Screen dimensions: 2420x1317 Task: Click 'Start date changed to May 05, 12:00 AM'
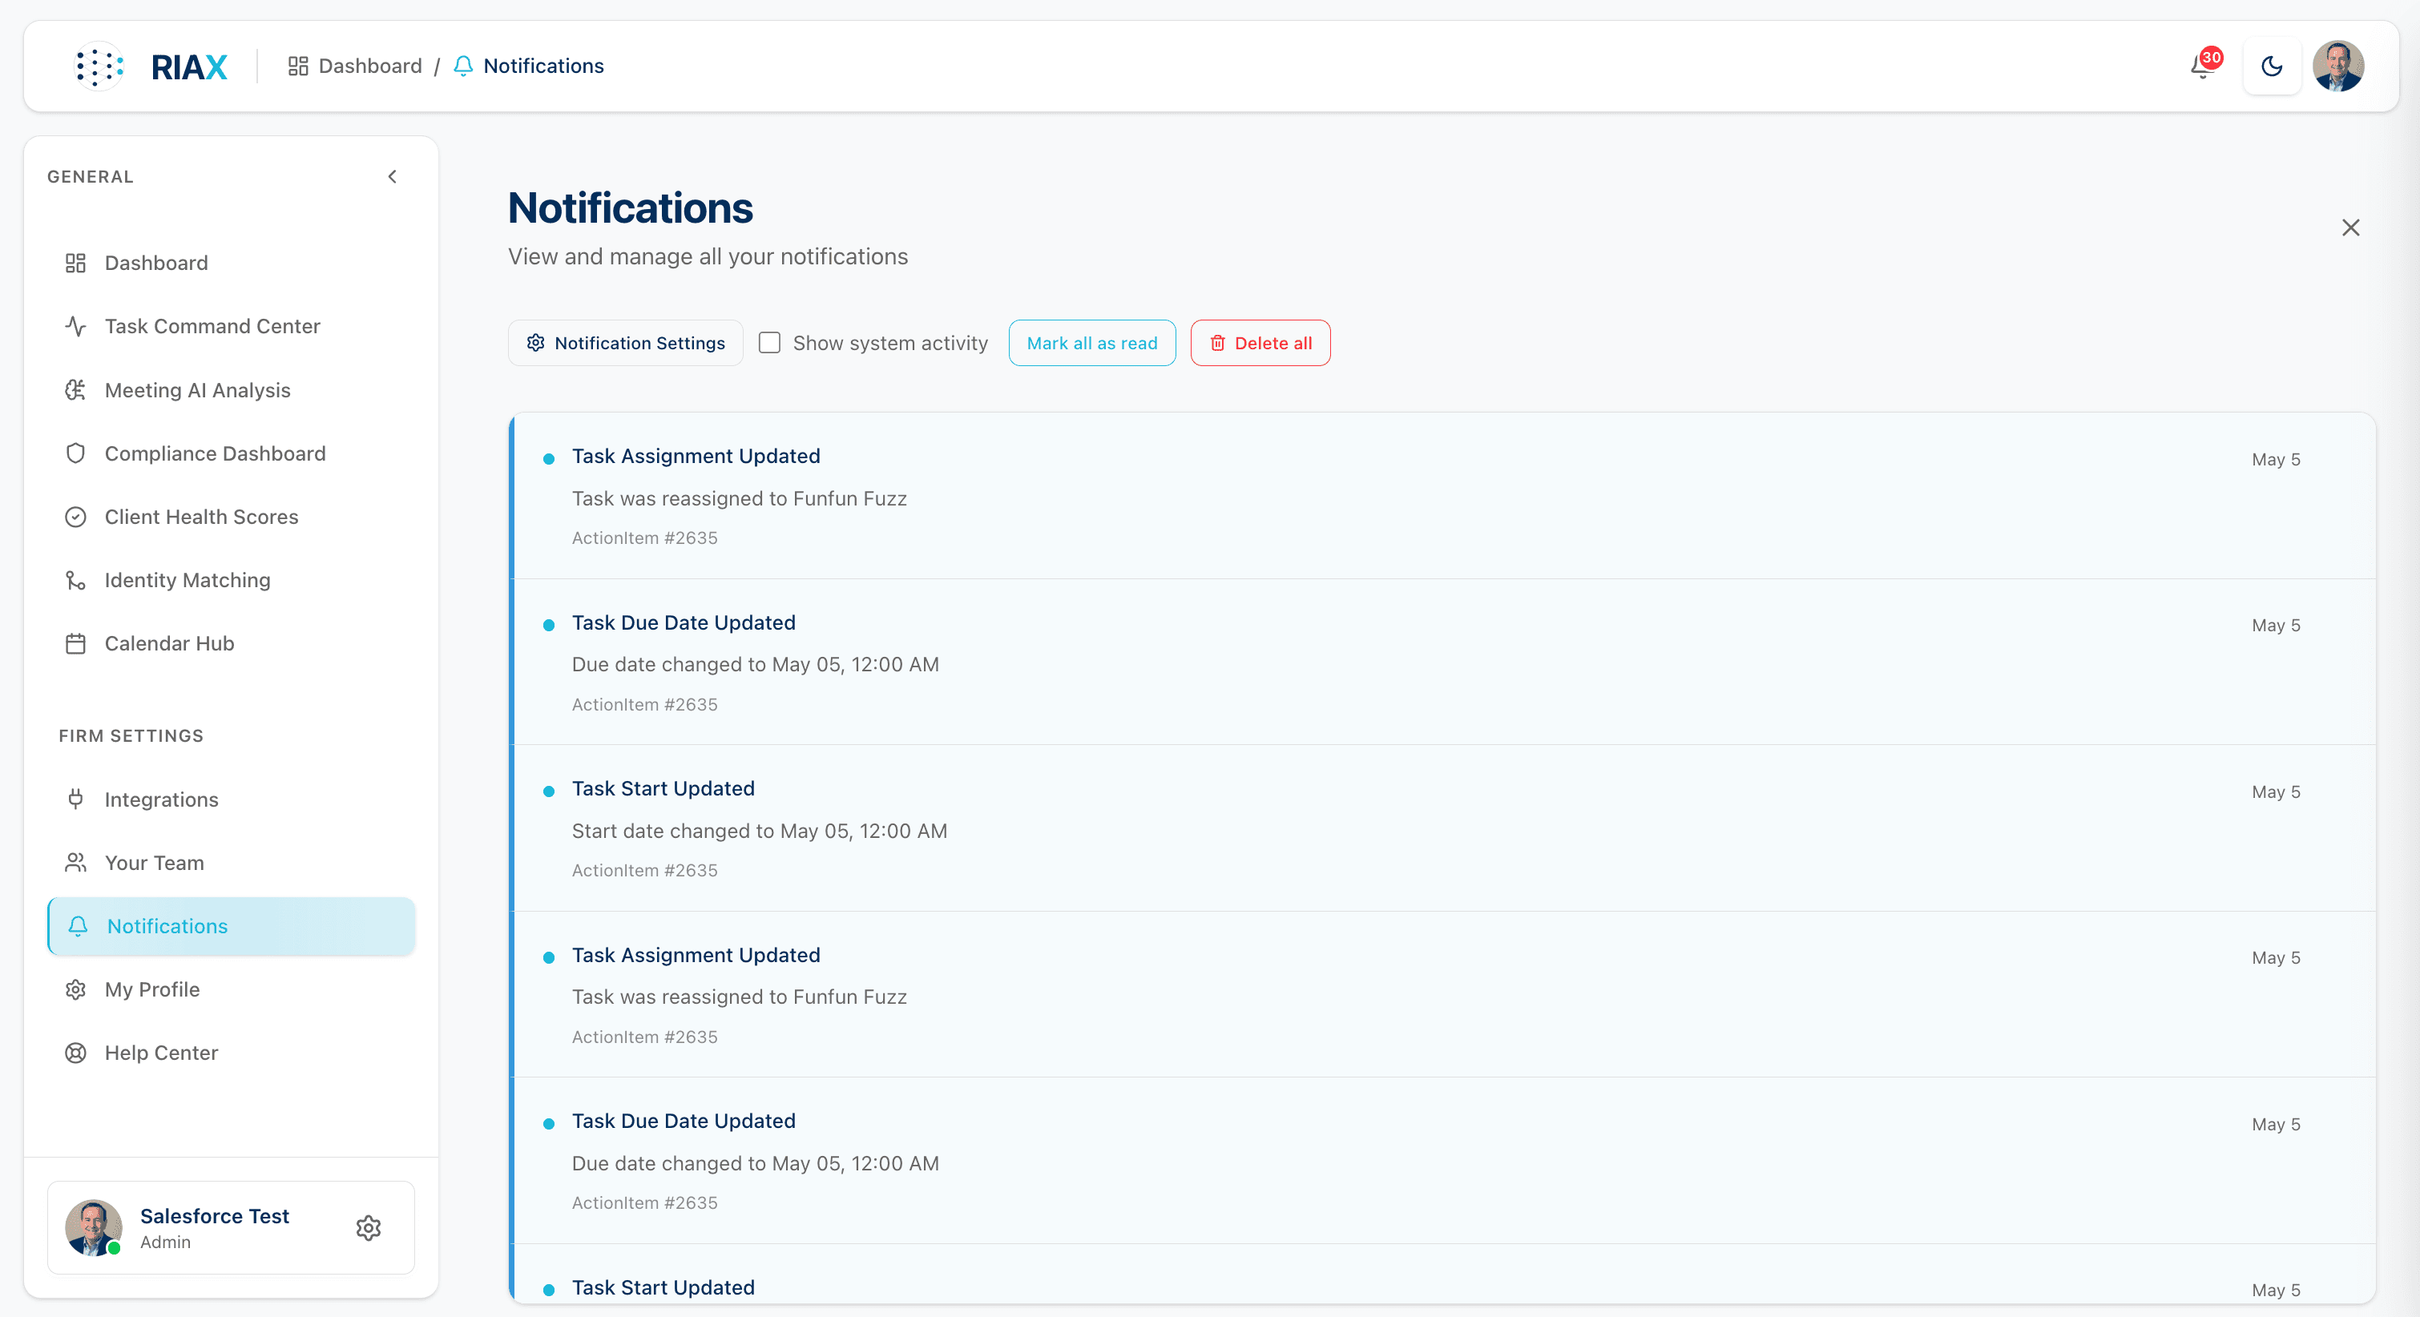(759, 831)
